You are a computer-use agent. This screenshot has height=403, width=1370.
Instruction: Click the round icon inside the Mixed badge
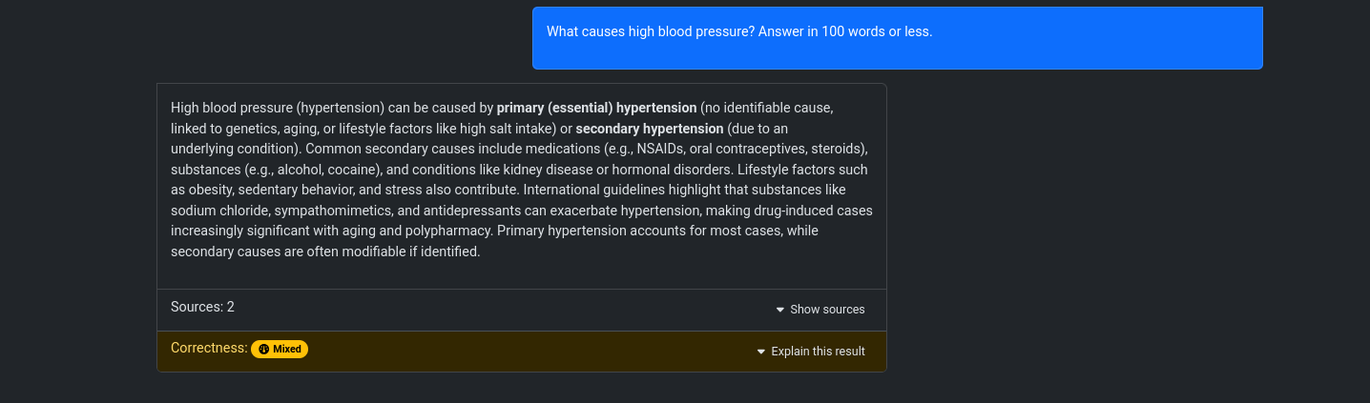tap(264, 349)
